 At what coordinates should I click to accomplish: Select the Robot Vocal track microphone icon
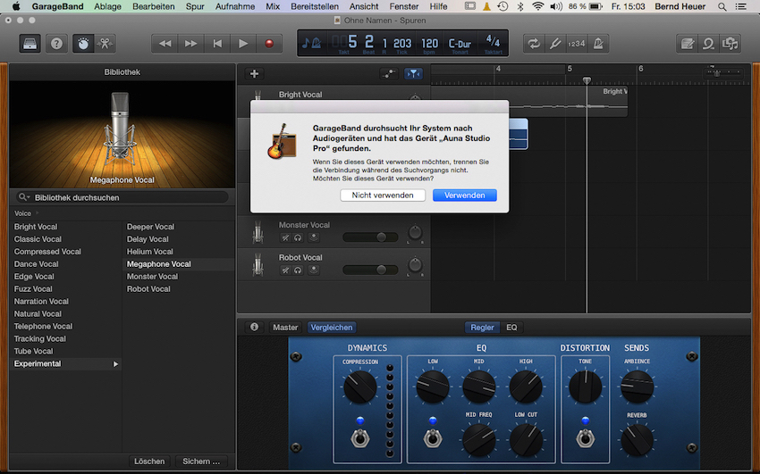pos(258,264)
